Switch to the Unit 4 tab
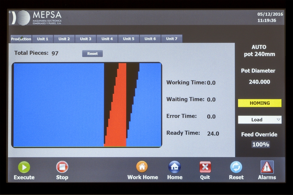Viewport: 293px width, 195px height. pos(107,39)
